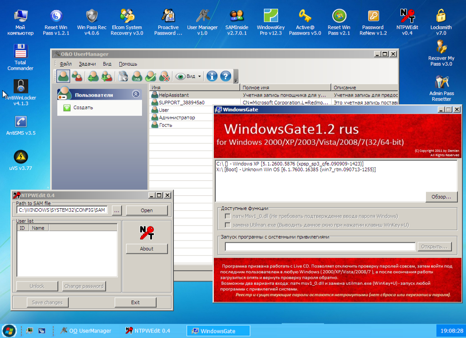Open the blue question mark help icon
Image resolution: width=466 pixels, height=338 pixels.
226,76
